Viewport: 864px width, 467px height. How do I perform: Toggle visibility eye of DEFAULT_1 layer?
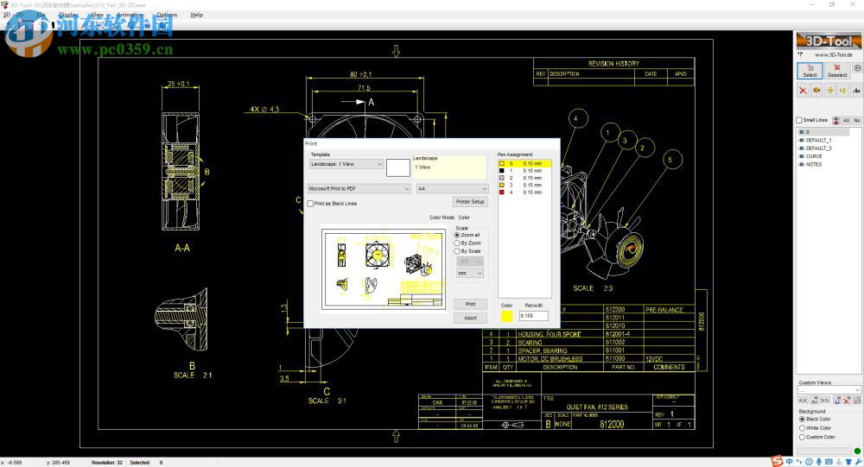tap(802, 140)
